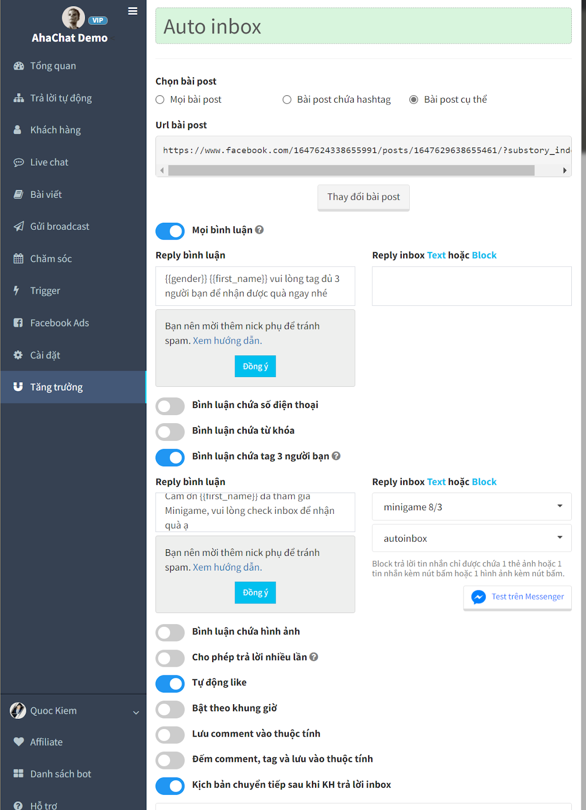Open the minigame 8/3 dropdown
The width and height of the screenshot is (586, 810).
pos(472,507)
